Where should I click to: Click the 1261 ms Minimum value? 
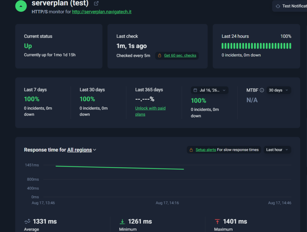[140, 221]
